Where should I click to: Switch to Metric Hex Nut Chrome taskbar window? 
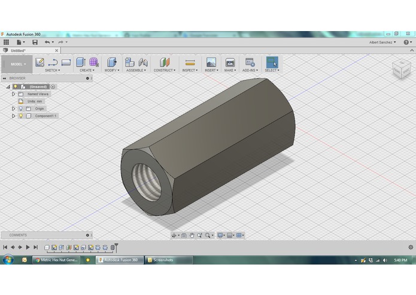[57, 260]
